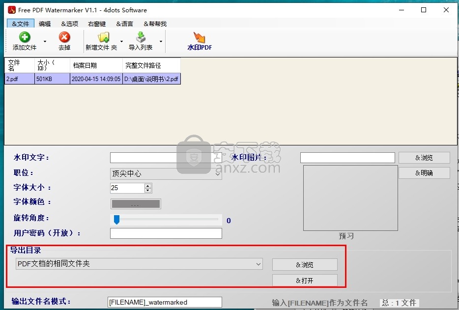Image resolution: width=459 pixels, height=310 pixels.
Task: Click the &打开 open directory button
Action: pyautogui.click(x=305, y=280)
